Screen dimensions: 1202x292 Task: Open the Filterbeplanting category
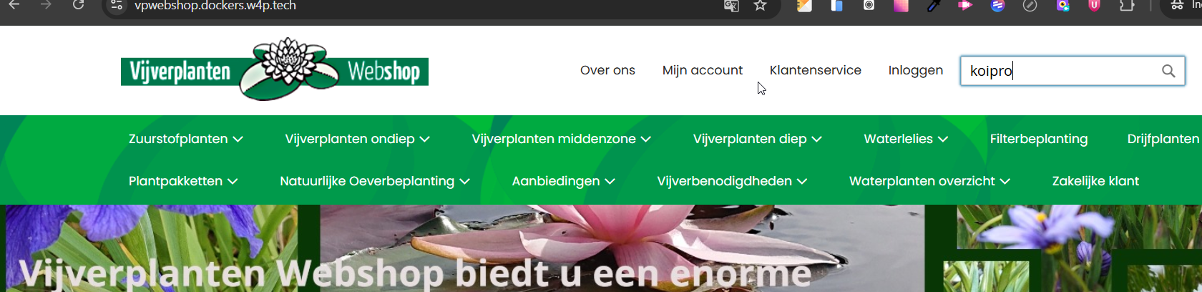tap(1039, 139)
